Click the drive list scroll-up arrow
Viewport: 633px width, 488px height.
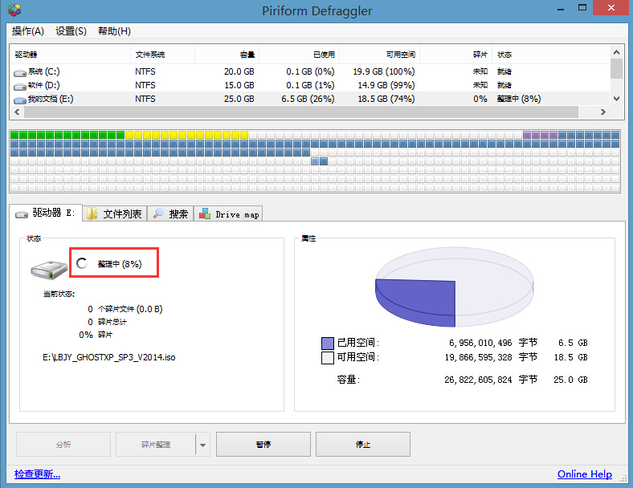pyautogui.click(x=616, y=52)
